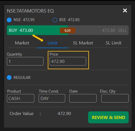Click the orange 0.20 spread slider handle
The width and height of the screenshot is (135, 131).
(x=67, y=30)
